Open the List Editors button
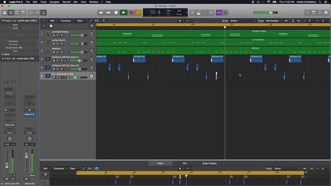Screen dimensions: 331x186 tap(307, 12)
